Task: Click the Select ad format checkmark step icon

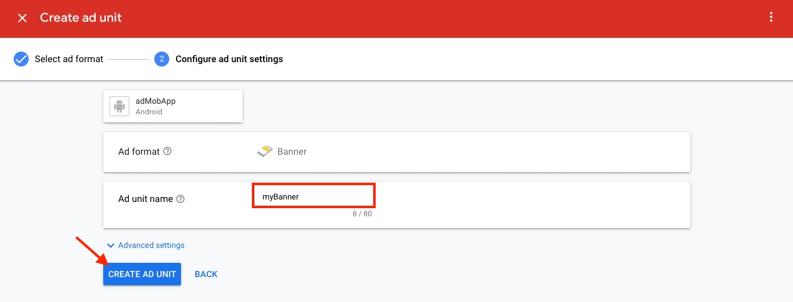Action: 21,59
